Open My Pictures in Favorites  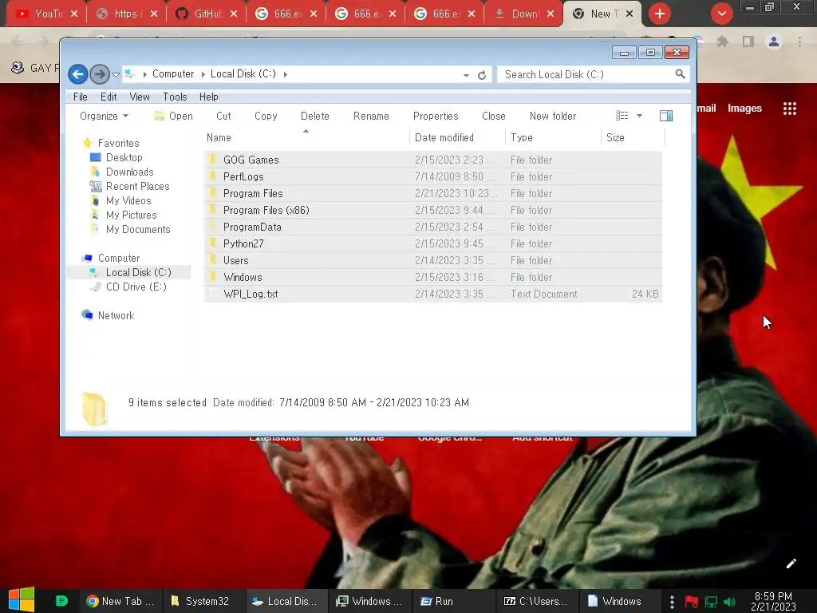coord(132,215)
